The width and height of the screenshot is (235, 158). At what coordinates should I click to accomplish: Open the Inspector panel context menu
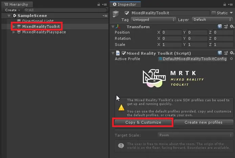(230, 4)
